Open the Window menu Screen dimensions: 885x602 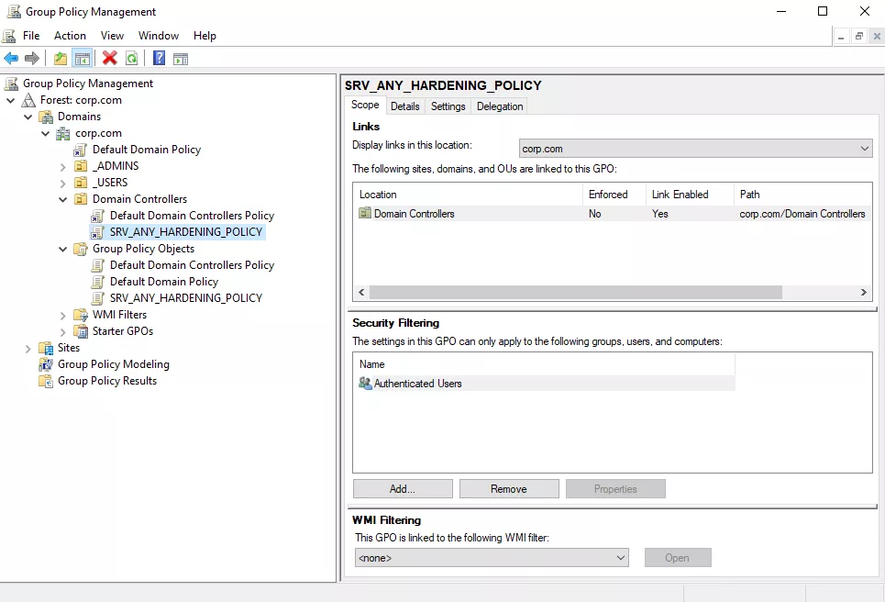coord(159,36)
